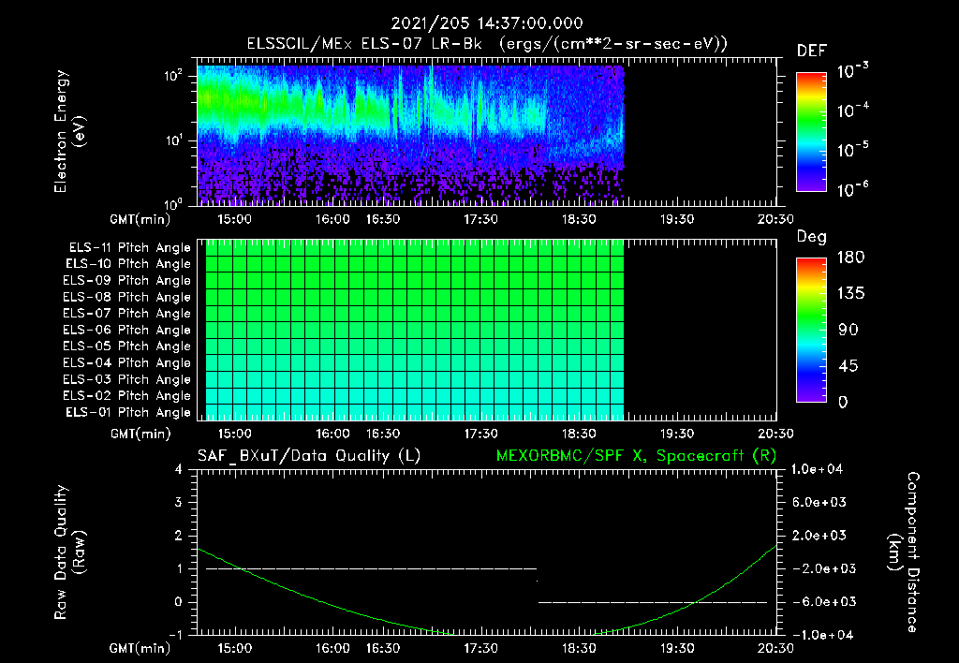Click the ELSSCIL/MEx ELS-07 LR-Bk plot title
Screen dimensions: 959x663
coord(487,44)
